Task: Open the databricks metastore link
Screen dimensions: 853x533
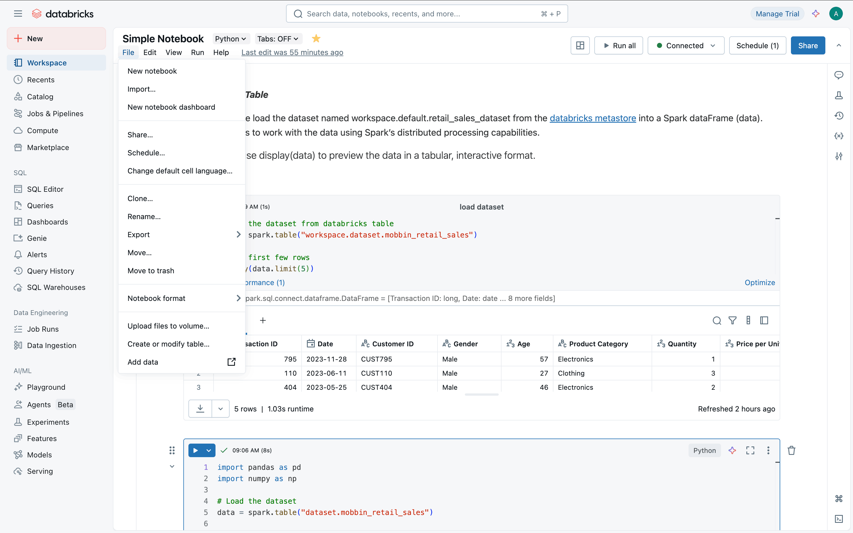Action: [x=593, y=118]
